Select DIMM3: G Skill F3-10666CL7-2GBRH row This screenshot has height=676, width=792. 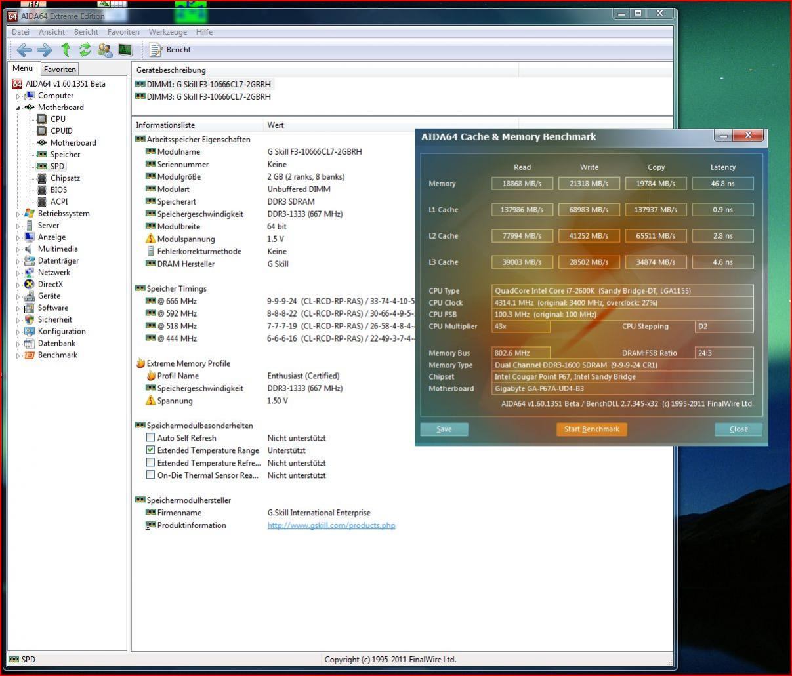(203, 96)
